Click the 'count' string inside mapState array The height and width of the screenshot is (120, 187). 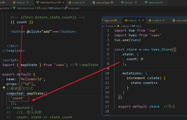point(18,98)
